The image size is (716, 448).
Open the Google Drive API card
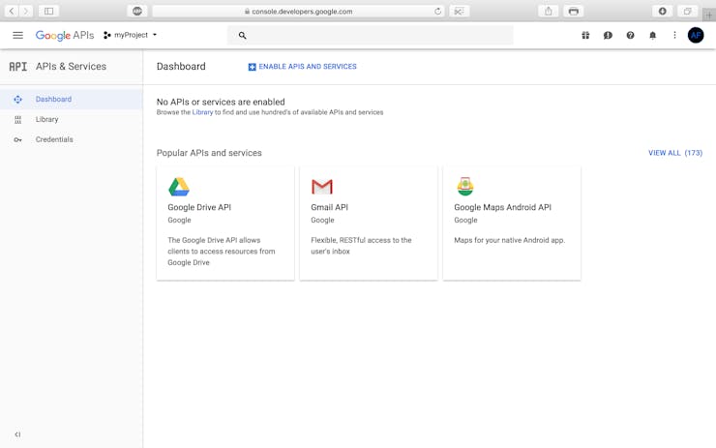tap(225, 223)
